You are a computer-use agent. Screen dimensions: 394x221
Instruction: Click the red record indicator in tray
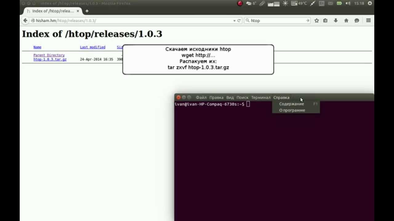(x=240, y=3)
